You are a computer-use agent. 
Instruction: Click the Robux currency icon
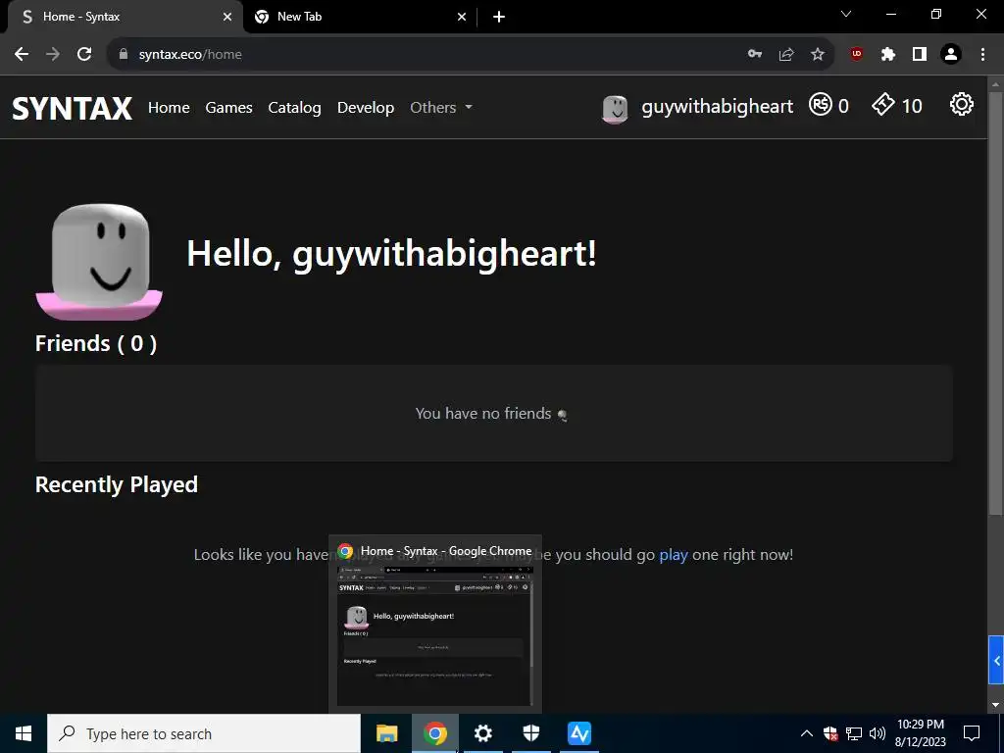click(821, 104)
